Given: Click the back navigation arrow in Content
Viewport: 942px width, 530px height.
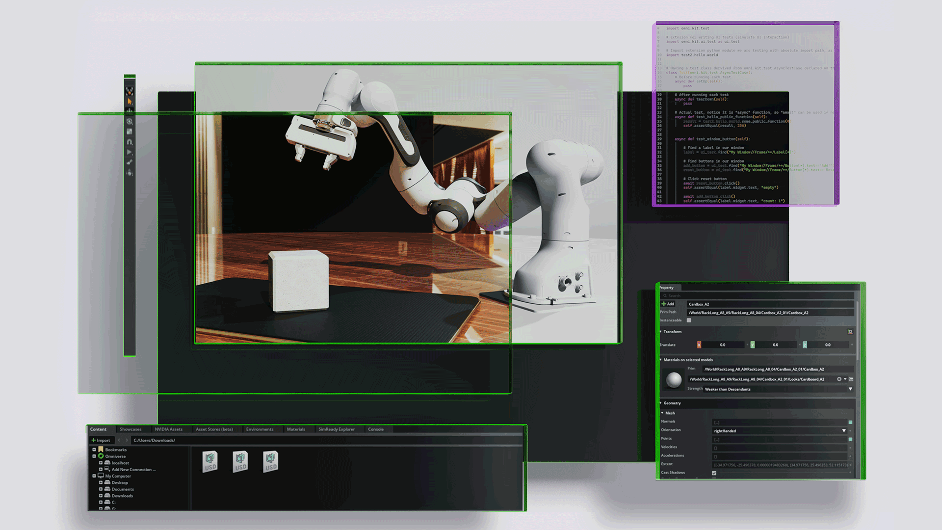Looking at the screenshot, I should pos(119,440).
